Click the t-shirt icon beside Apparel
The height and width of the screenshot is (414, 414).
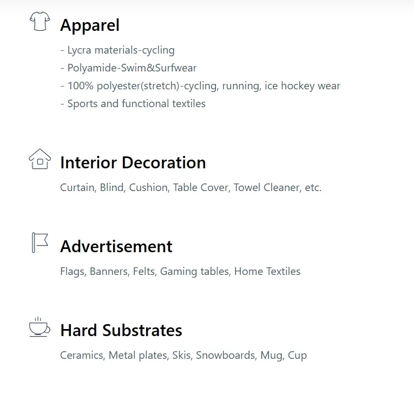(x=40, y=22)
